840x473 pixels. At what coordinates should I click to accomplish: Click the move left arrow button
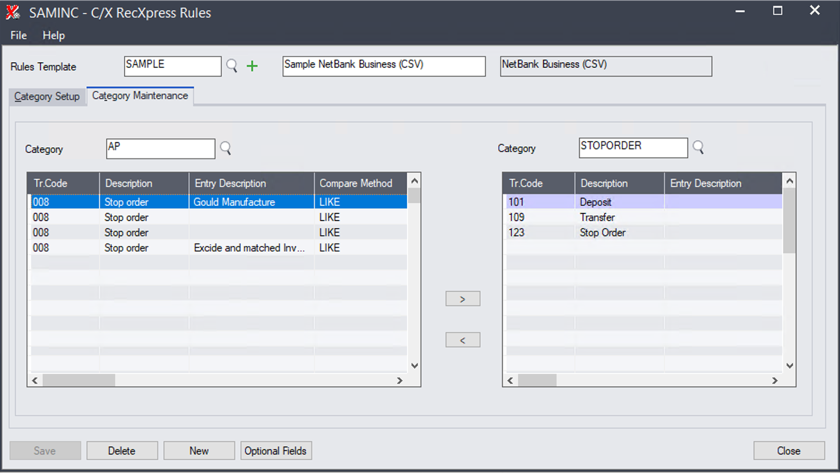[x=462, y=340]
